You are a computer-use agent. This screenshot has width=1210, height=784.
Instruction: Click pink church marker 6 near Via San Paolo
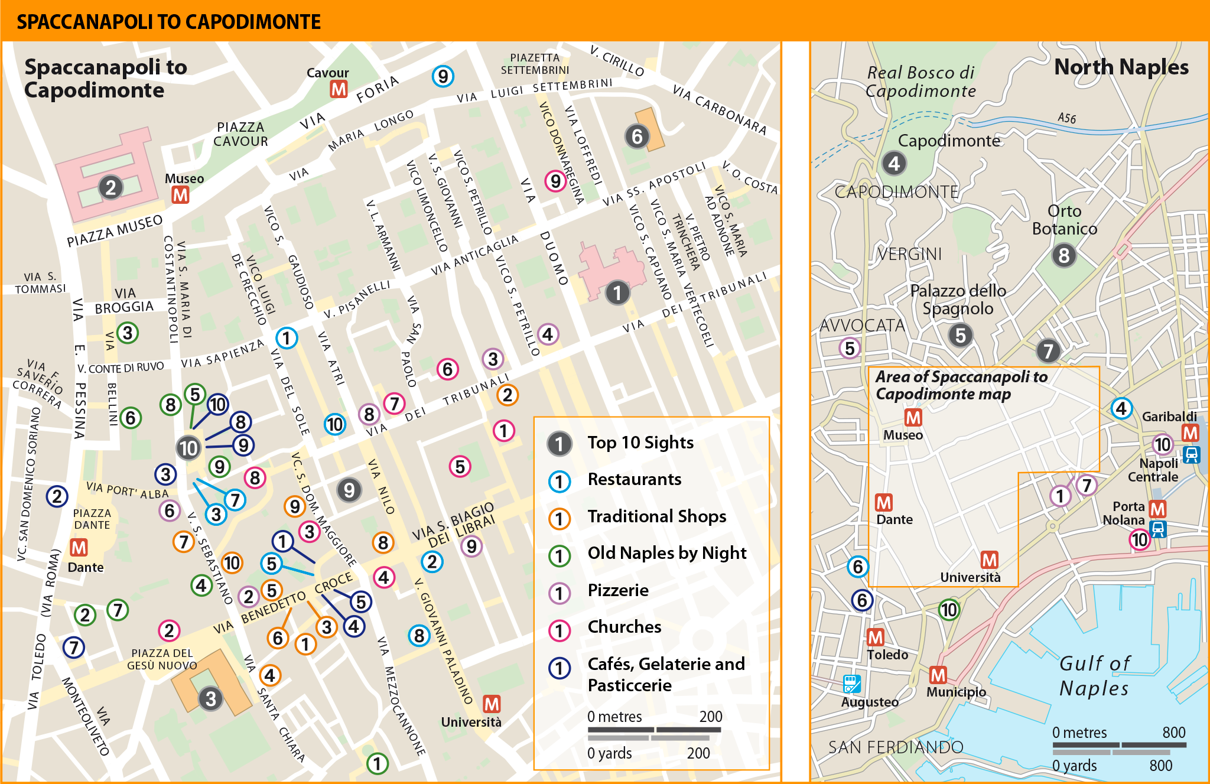point(447,369)
